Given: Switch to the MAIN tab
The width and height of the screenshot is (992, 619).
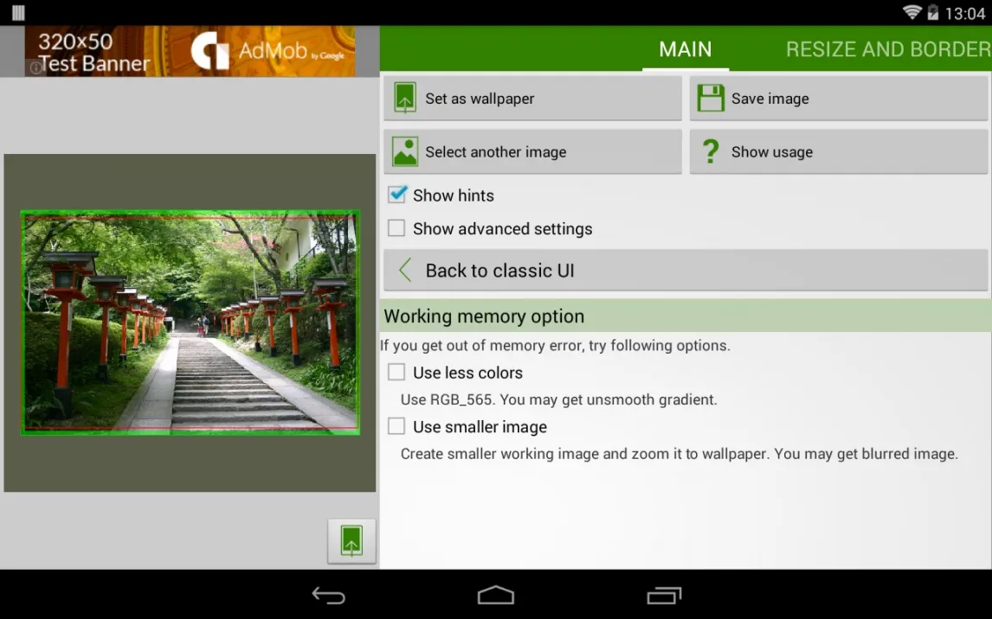Looking at the screenshot, I should tap(685, 49).
